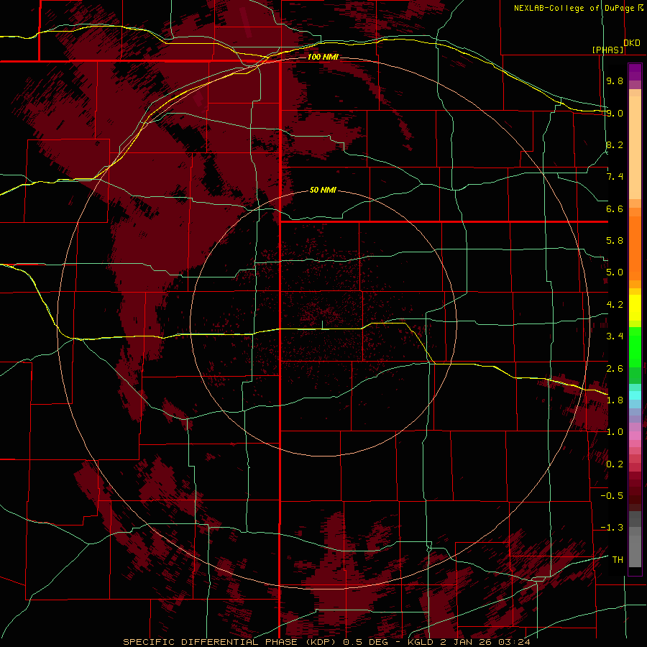
Task: Click the -0.5 value on the legend
Action: [x=612, y=496]
